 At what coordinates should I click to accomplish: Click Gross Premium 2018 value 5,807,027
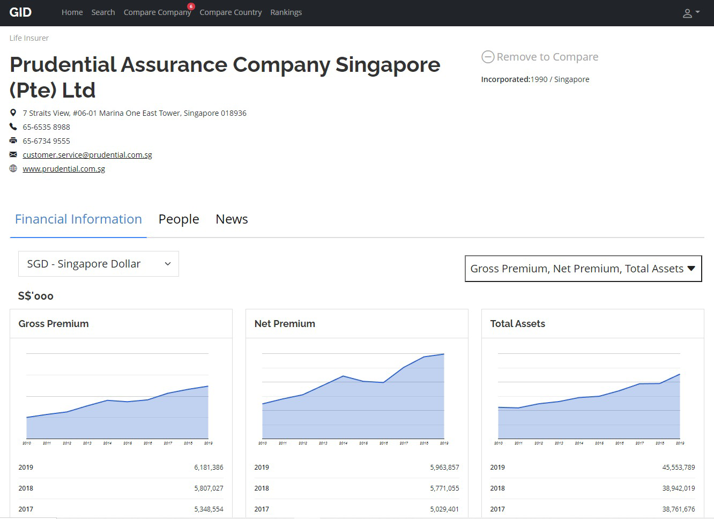(x=209, y=488)
